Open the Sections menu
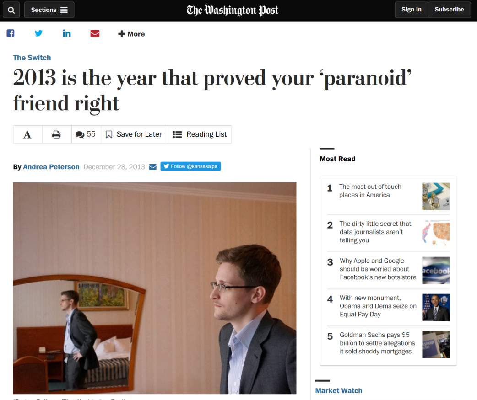The width and height of the screenshot is (477, 400). pos(49,10)
